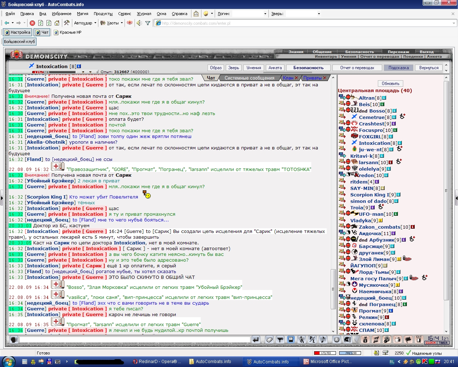Click the filter funnel icon in toolbar
Image resolution: width=458 pixels, height=367 pixels.
tap(147, 23)
